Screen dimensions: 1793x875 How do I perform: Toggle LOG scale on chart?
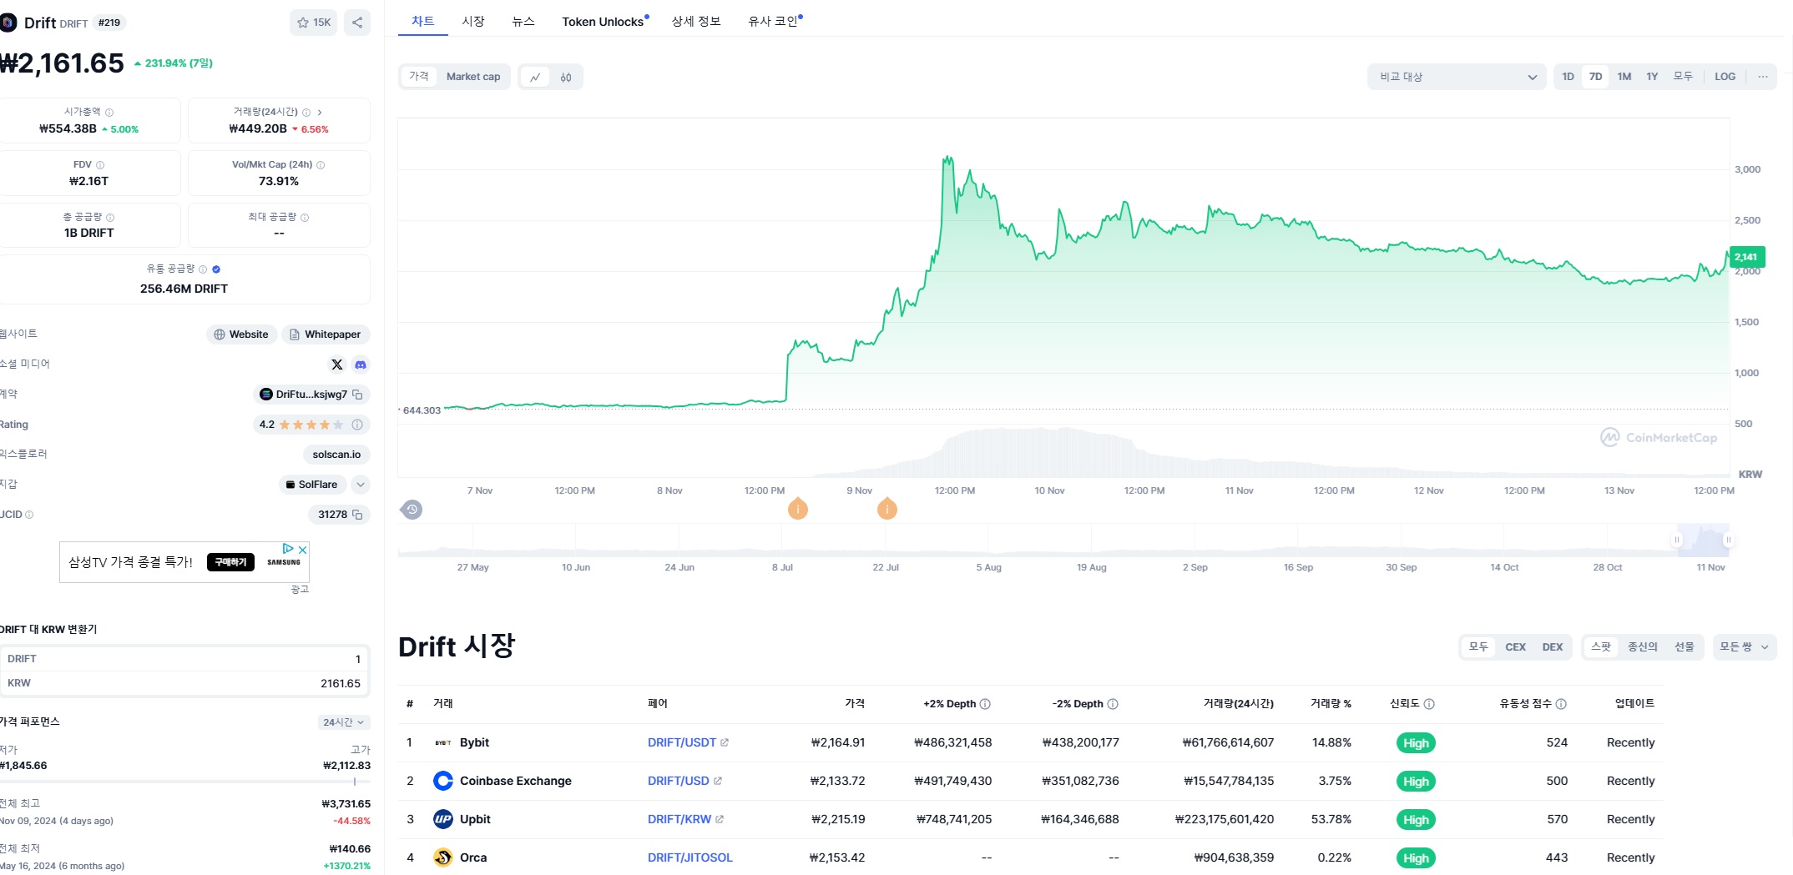click(x=1725, y=77)
